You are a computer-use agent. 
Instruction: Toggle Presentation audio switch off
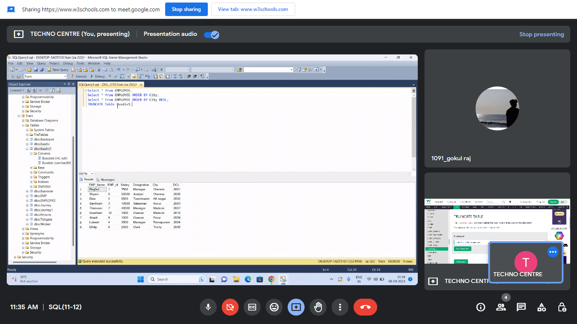coord(211,35)
